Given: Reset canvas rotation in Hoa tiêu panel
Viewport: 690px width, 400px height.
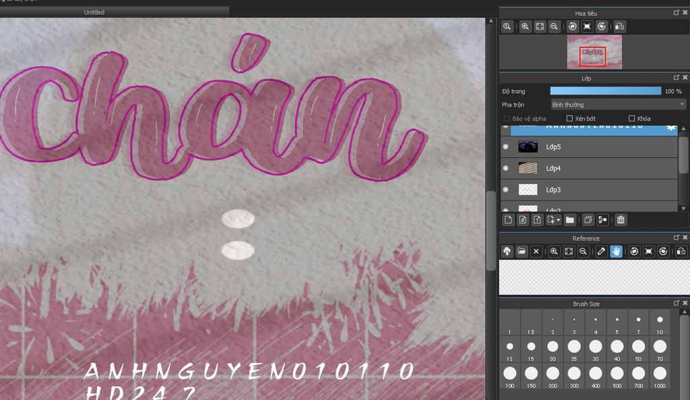Looking at the screenshot, I should point(587,26).
